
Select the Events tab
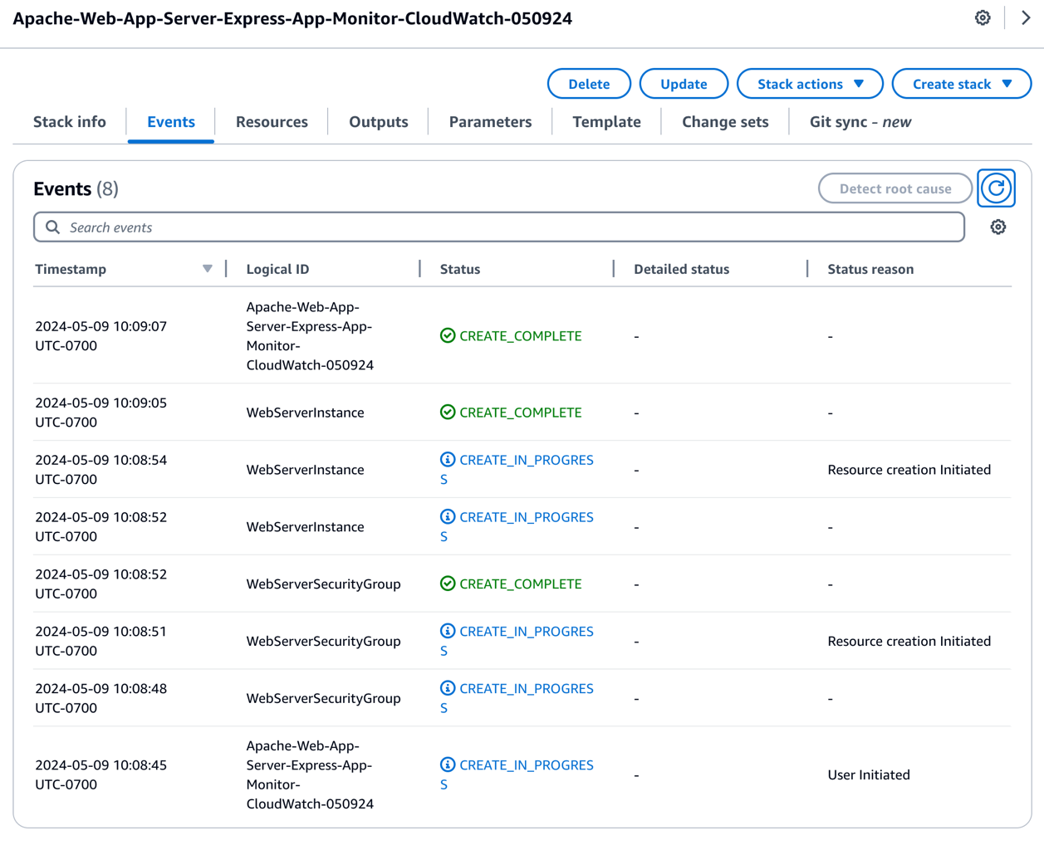tap(171, 122)
